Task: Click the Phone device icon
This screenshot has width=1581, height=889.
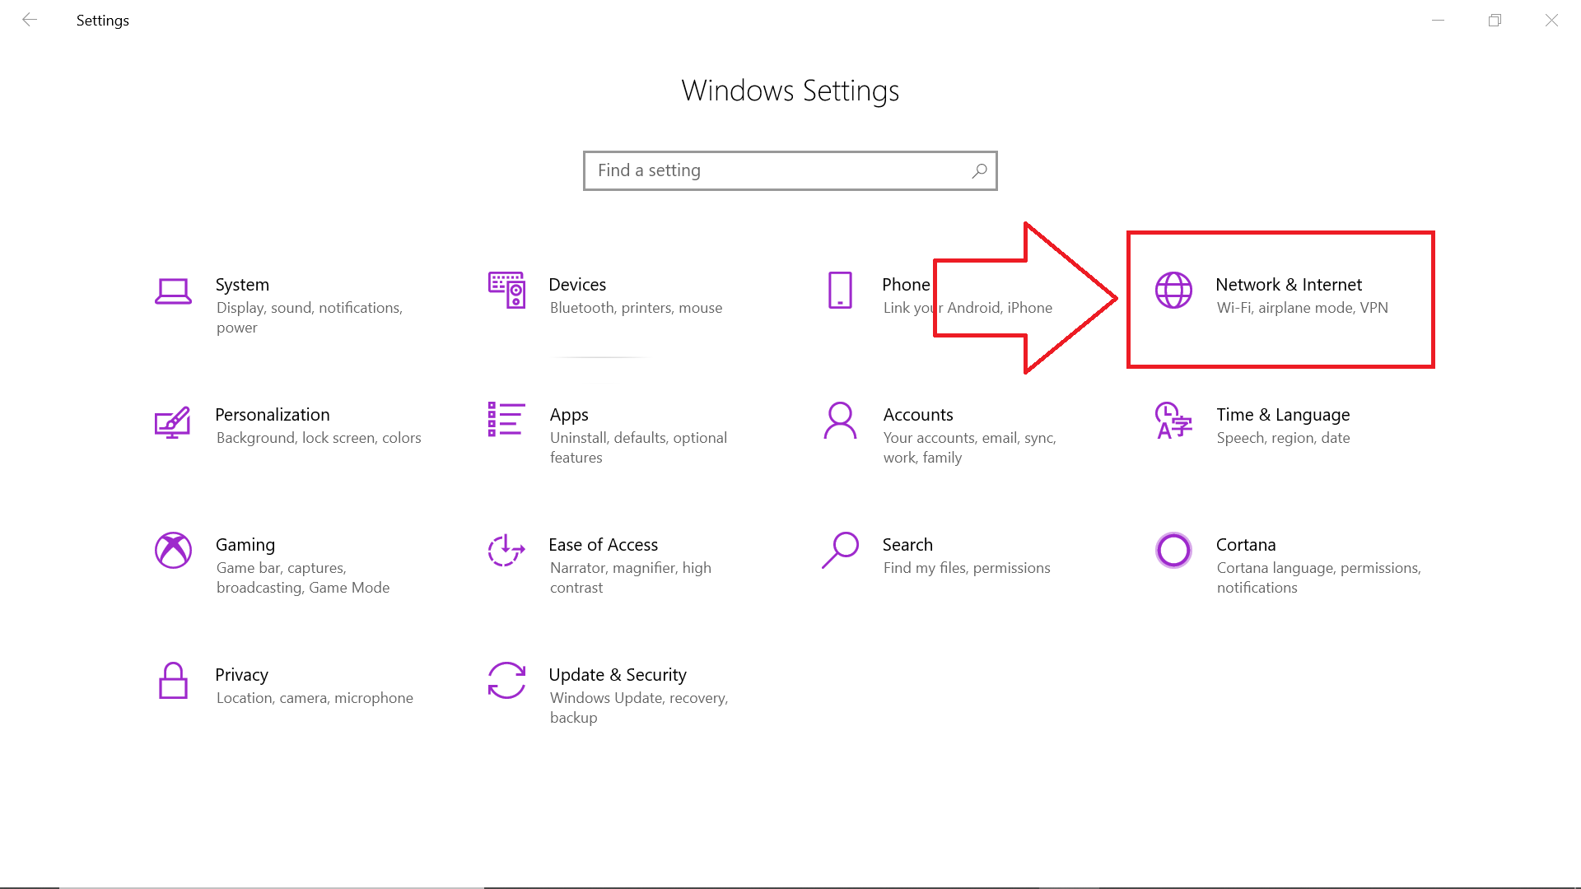Action: [x=840, y=291]
